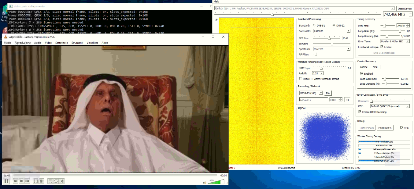Click the Open Device button

point(404,9)
